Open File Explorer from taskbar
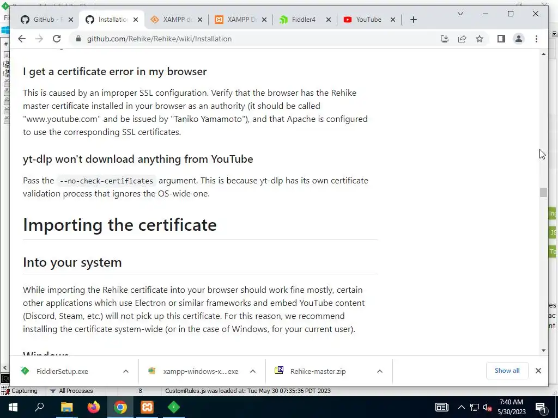558x418 pixels. pos(66,407)
